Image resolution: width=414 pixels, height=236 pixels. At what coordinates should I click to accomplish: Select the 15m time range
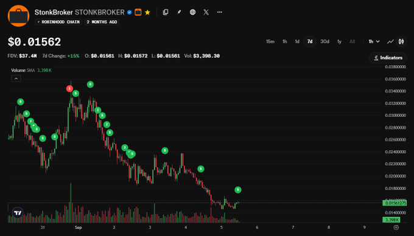pos(270,41)
